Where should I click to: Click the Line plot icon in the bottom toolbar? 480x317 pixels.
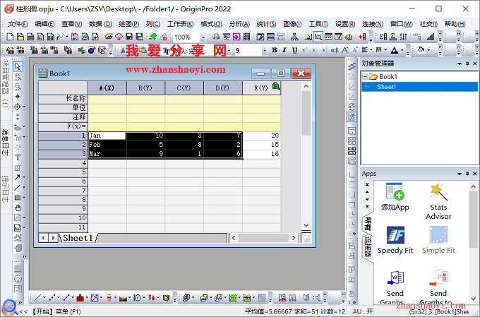click(37, 298)
